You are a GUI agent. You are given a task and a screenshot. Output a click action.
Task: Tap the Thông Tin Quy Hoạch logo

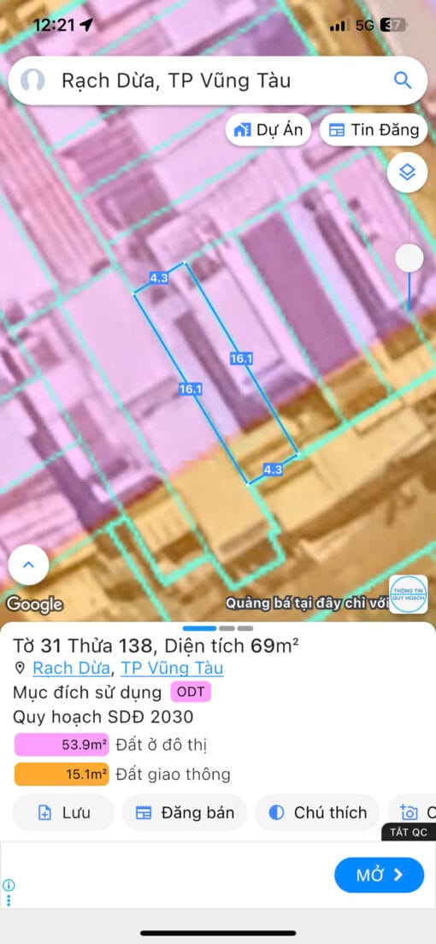[409, 594]
